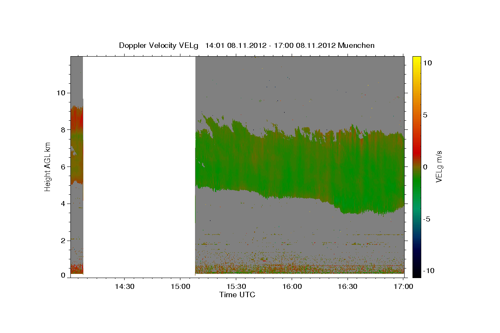This screenshot has width=500, height=333.
Task: Click the 15:30 time tick label
Action: point(236,286)
